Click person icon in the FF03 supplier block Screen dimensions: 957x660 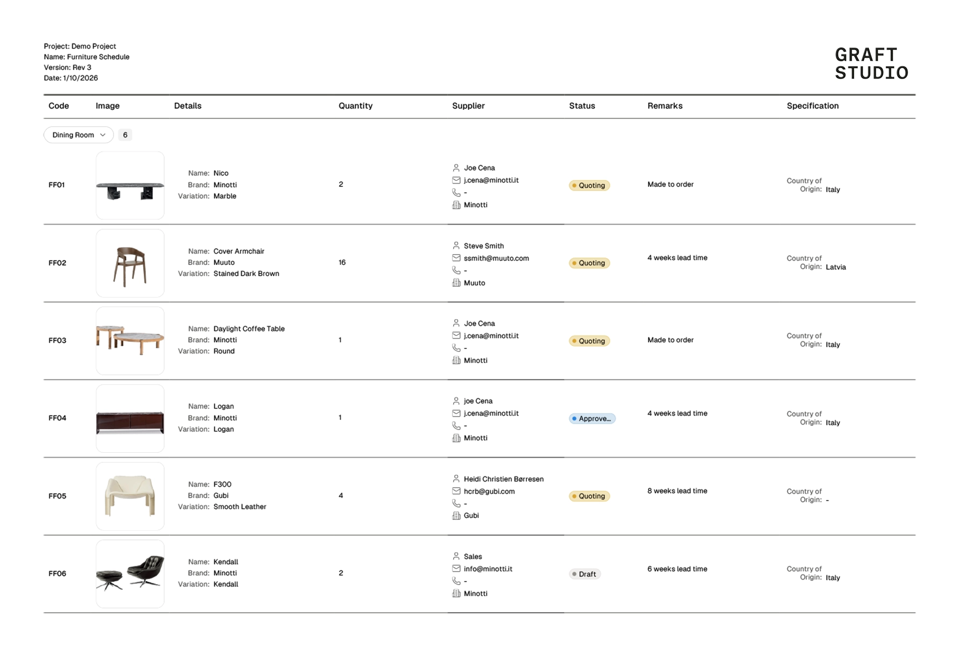[456, 323]
